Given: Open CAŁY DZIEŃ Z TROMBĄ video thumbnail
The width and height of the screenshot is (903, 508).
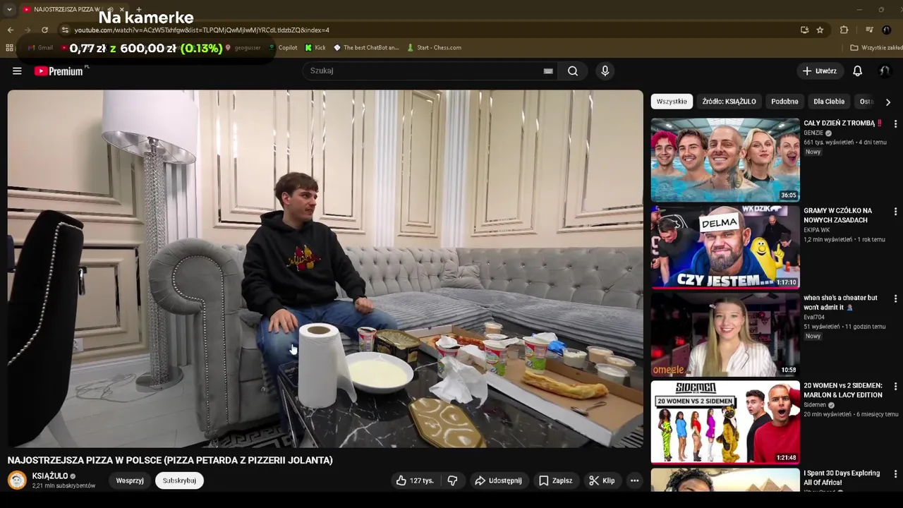Looking at the screenshot, I should [x=725, y=159].
